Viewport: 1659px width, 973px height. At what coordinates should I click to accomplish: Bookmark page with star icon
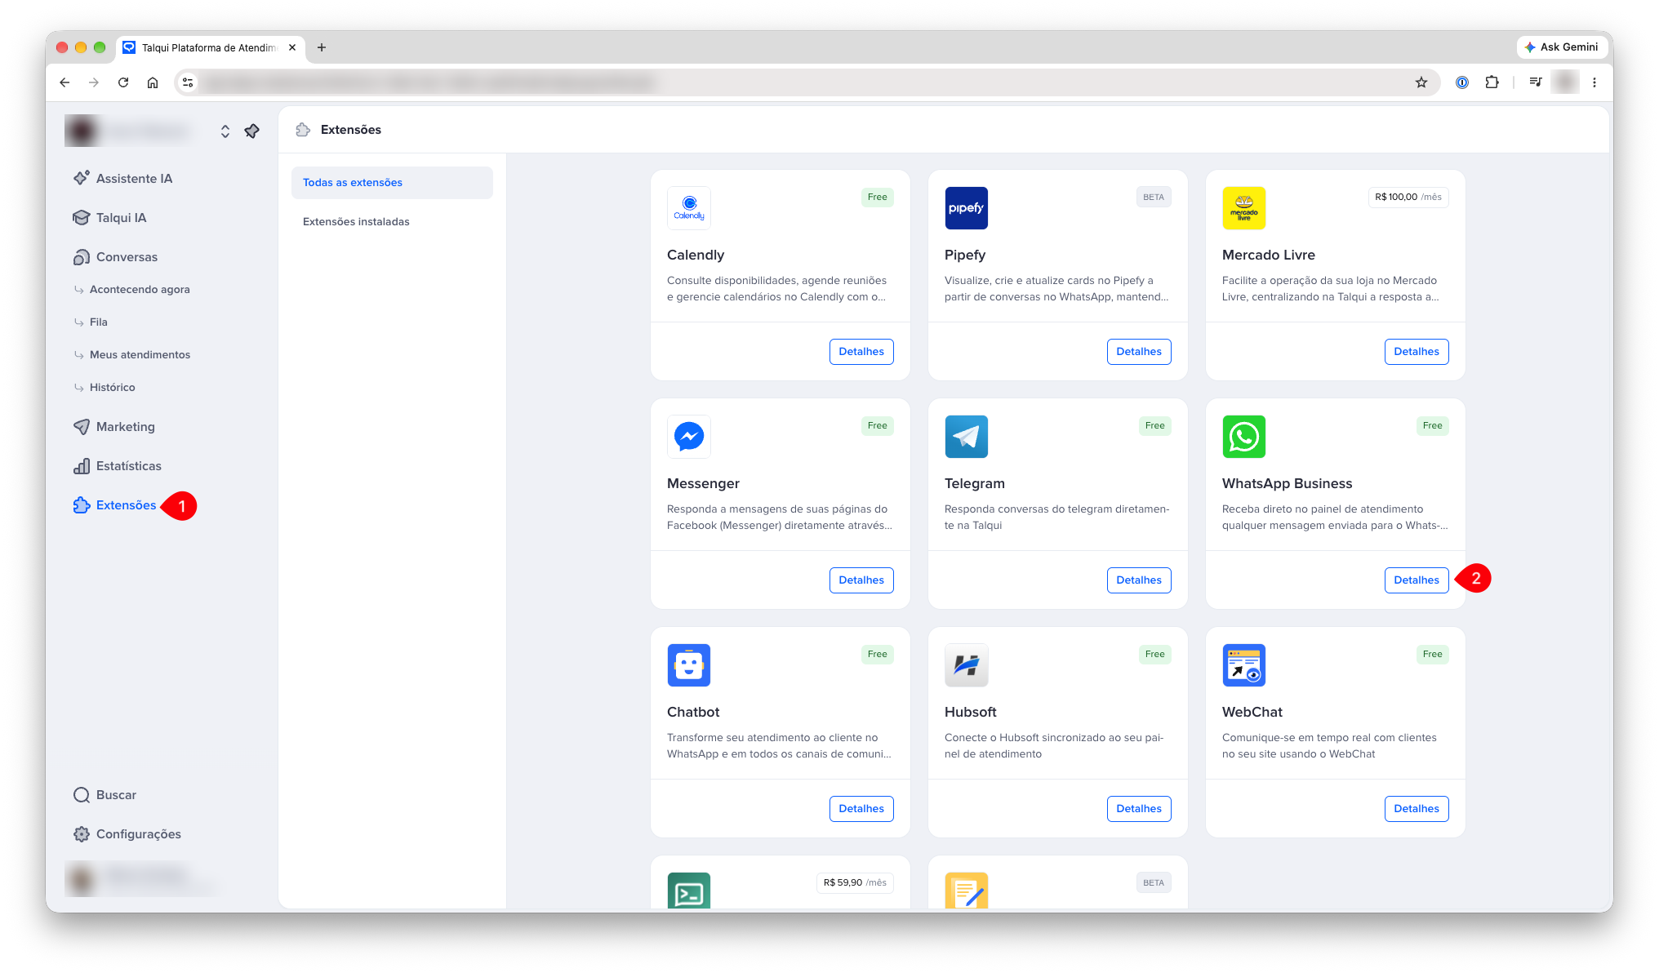pyautogui.click(x=1421, y=82)
